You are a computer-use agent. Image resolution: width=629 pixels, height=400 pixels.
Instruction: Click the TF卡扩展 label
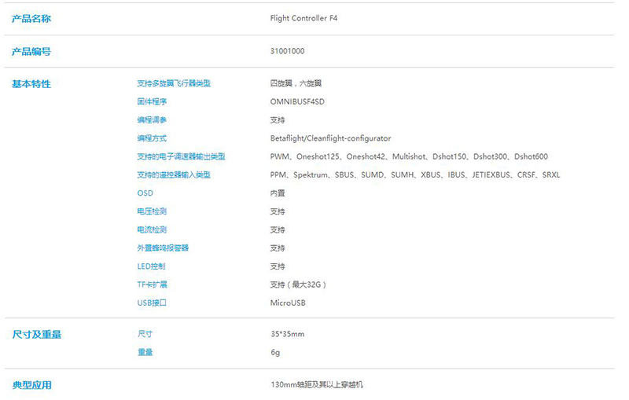pyautogui.click(x=152, y=284)
